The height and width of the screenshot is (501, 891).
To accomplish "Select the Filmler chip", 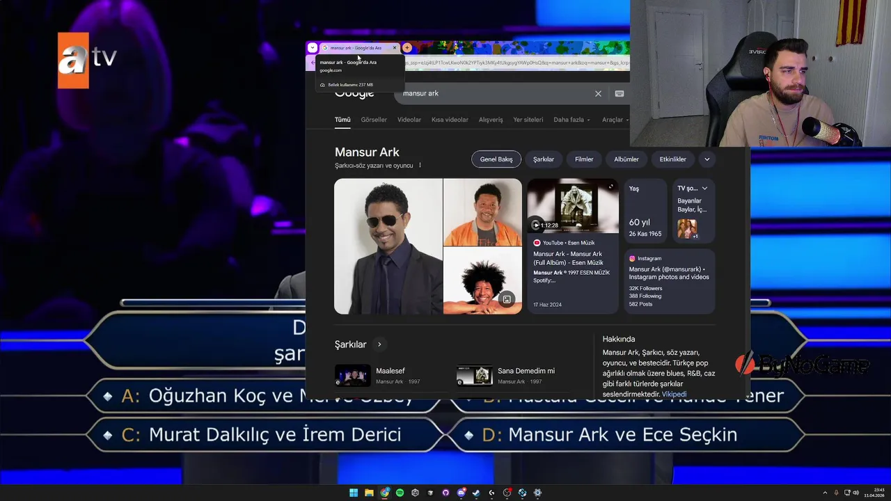I will click(584, 159).
